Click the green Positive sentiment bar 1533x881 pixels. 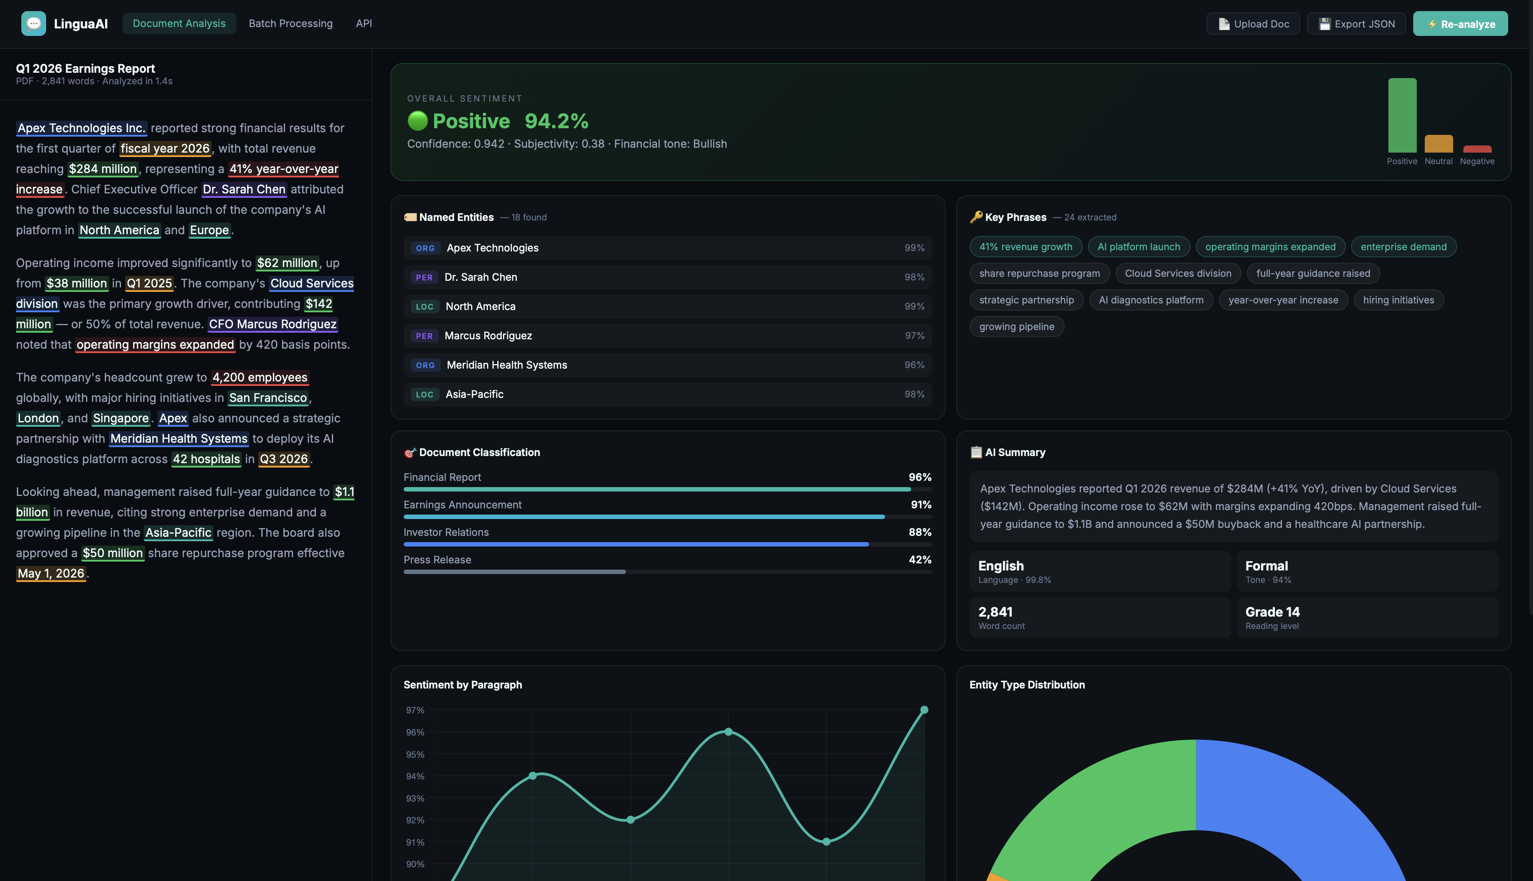pos(1402,115)
